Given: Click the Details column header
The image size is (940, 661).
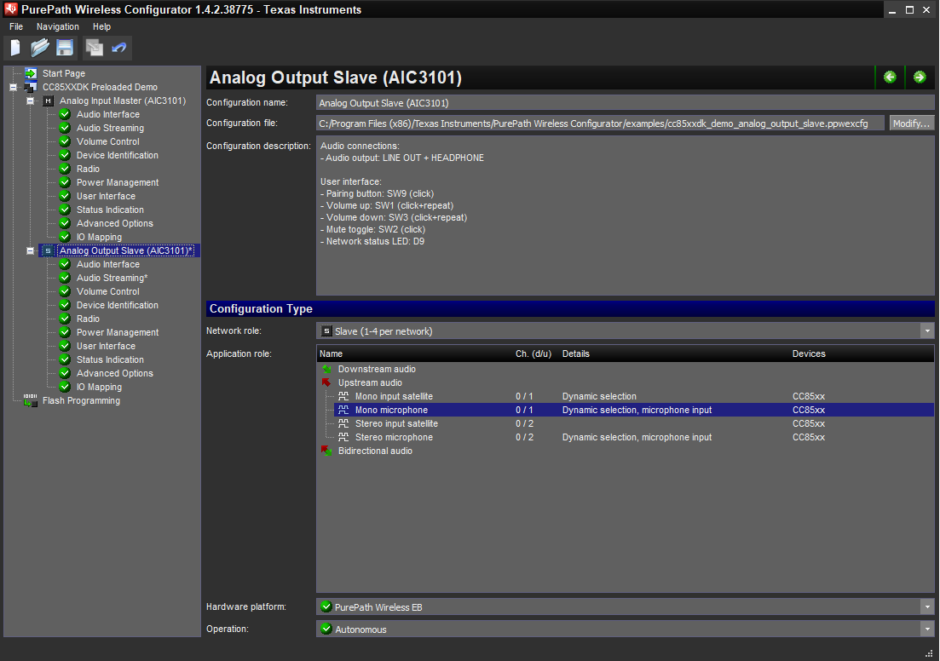Looking at the screenshot, I should [575, 353].
